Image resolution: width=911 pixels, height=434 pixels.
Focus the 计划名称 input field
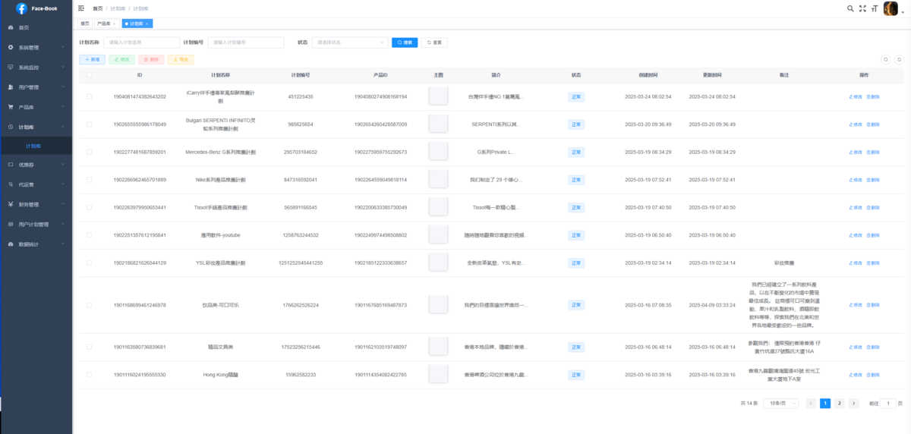[x=141, y=42]
